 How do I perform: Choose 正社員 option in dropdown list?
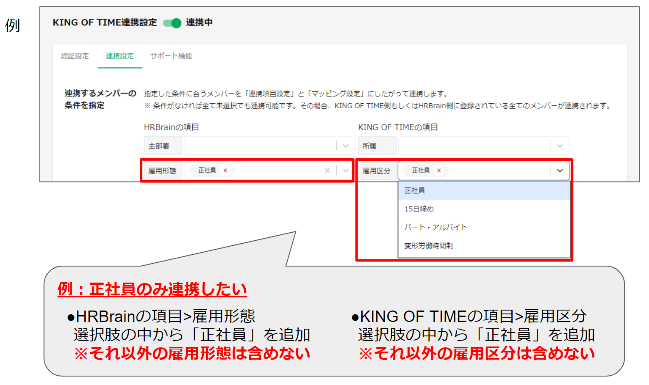point(484,191)
